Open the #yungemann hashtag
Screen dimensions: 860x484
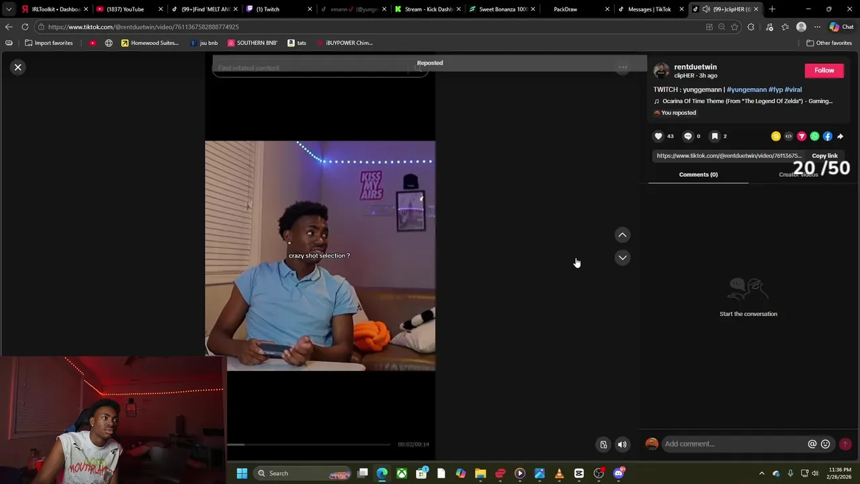click(746, 89)
